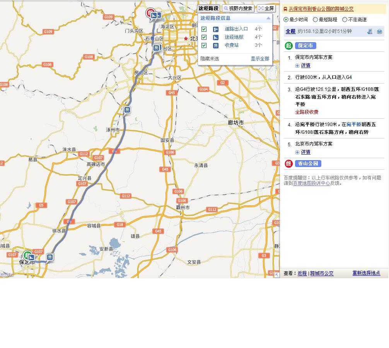
Task: Click the 重新选择地点 link
Action: (366, 273)
